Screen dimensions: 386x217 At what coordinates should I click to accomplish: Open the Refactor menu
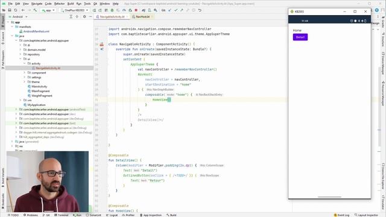[59, 4]
